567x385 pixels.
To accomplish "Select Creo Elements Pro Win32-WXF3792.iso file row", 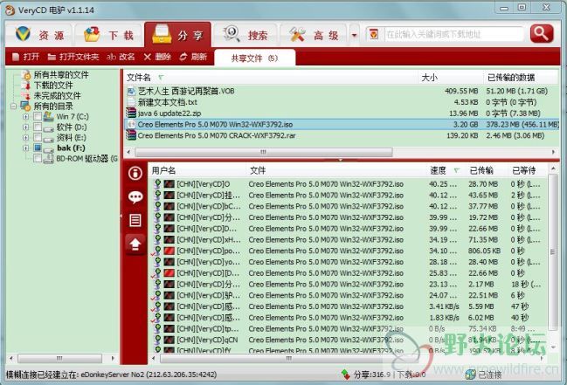I will [342, 124].
